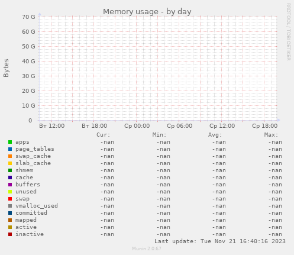Click the orange swap_cache legend swatch
The width and height of the screenshot is (294, 255).
tap(10, 156)
